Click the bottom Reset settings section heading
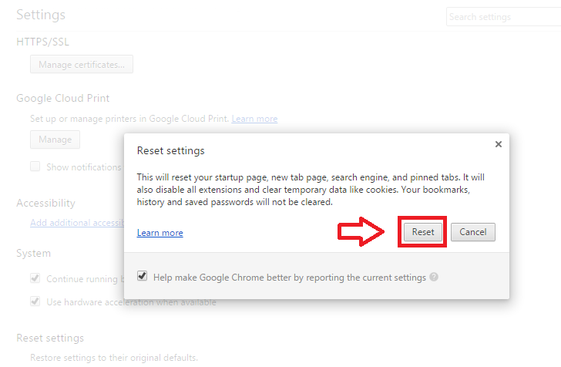The image size is (561, 367). 50,338
